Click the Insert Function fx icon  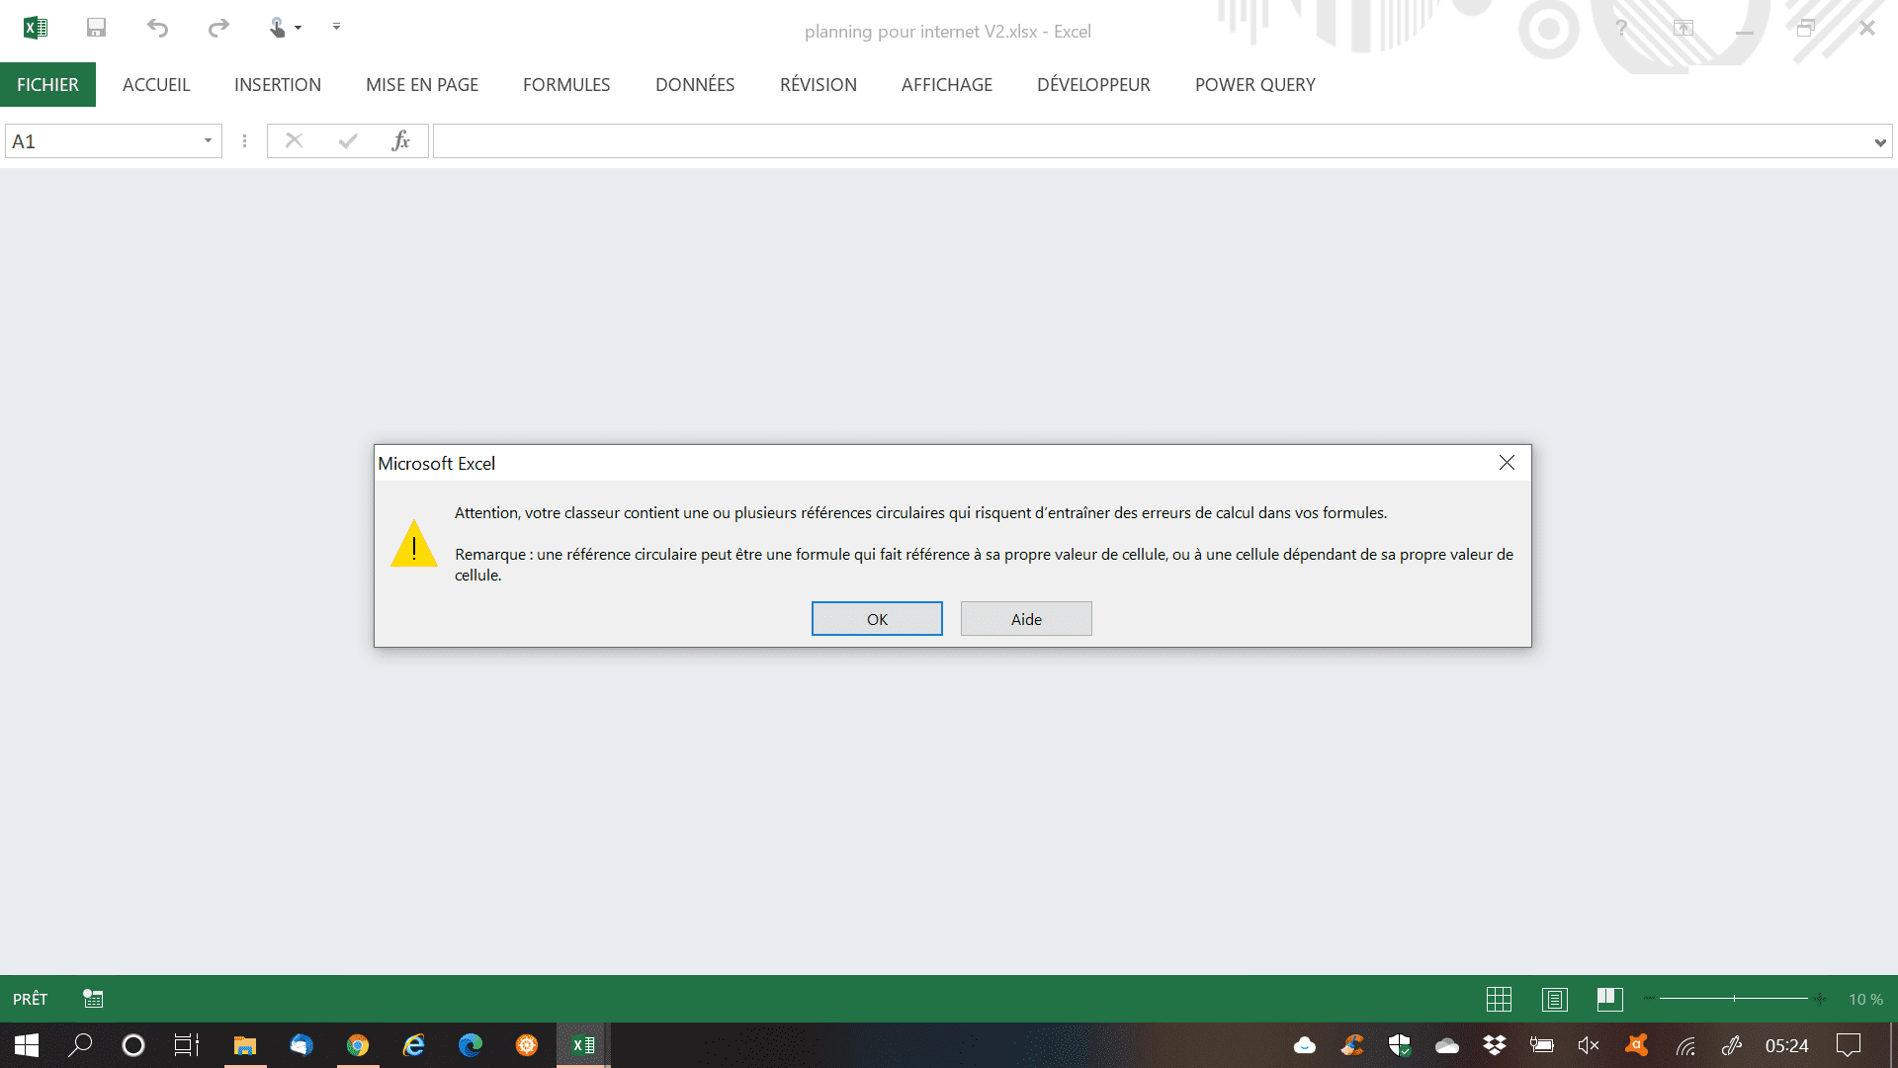pyautogui.click(x=400, y=141)
